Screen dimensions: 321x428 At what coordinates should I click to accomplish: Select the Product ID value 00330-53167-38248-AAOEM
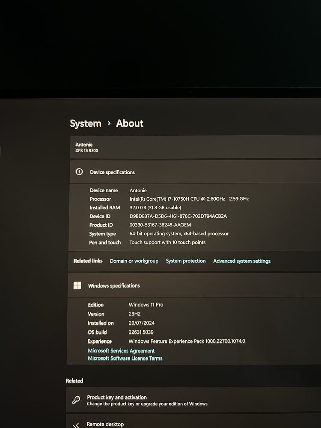[x=160, y=225]
